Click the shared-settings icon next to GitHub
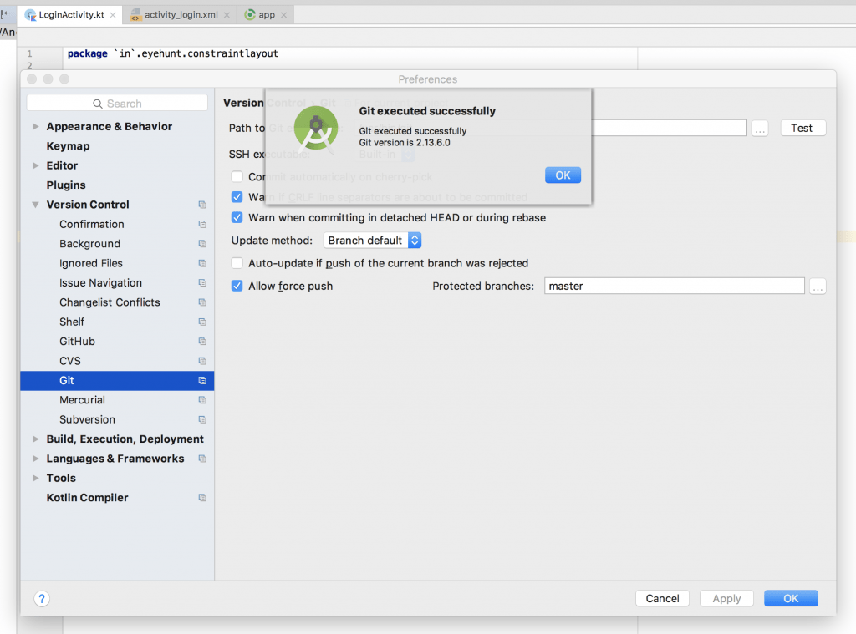The height and width of the screenshot is (634, 856). coord(203,341)
